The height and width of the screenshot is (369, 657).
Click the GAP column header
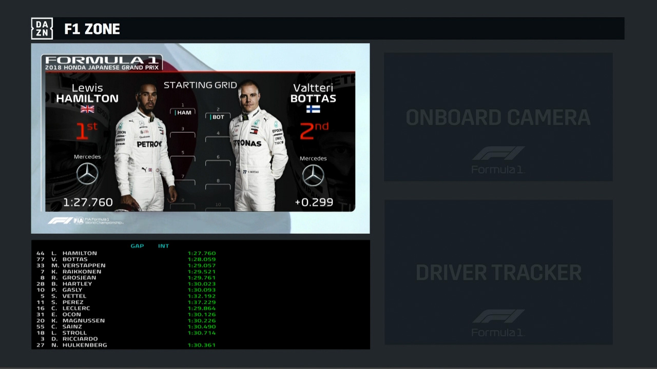pyautogui.click(x=137, y=246)
